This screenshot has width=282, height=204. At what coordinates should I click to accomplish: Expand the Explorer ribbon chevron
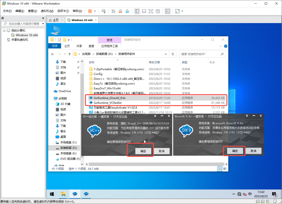(221, 46)
